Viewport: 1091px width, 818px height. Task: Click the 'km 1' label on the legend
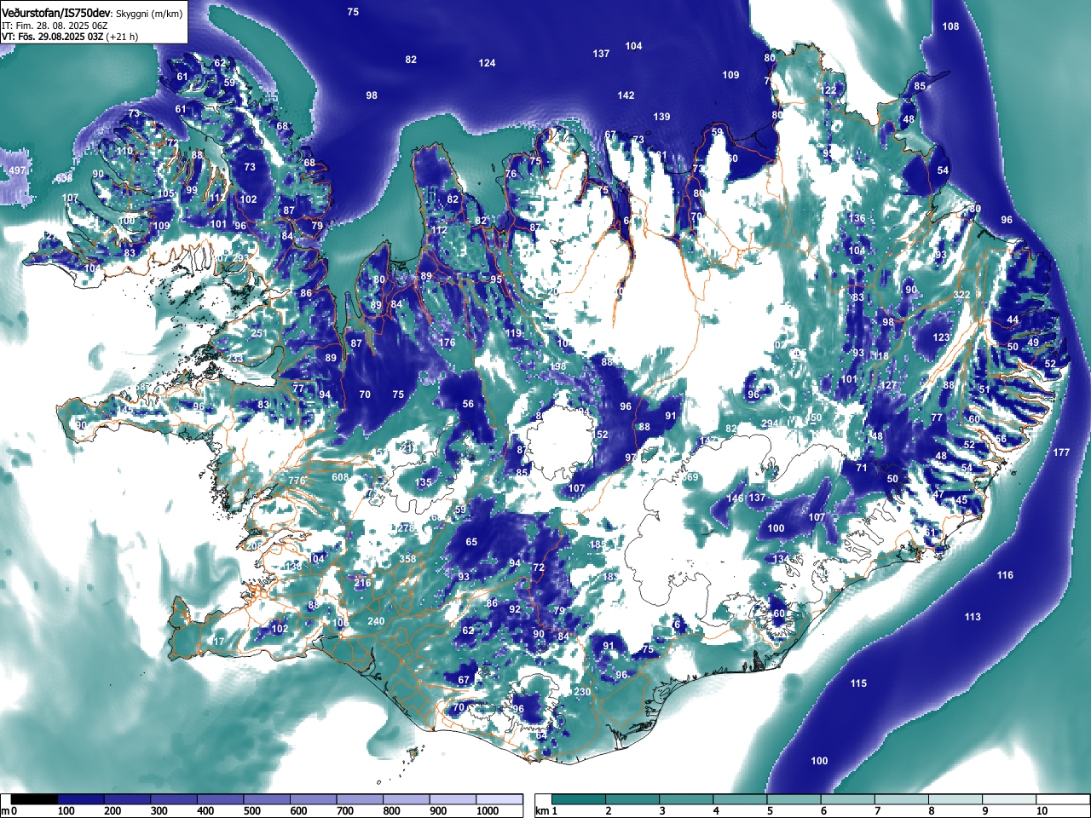click(547, 811)
